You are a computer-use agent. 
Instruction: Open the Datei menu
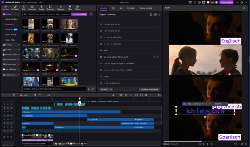(x=23, y=3)
